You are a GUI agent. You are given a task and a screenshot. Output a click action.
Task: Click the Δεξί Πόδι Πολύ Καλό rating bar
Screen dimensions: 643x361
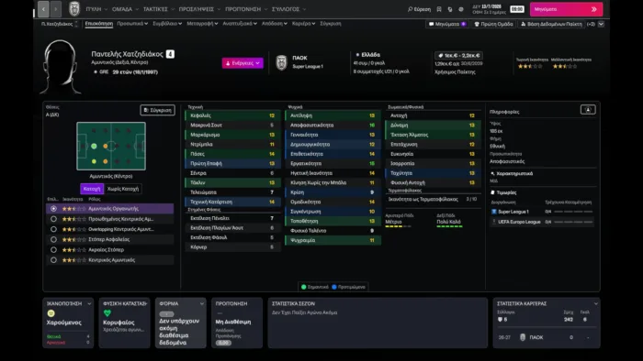449,226
